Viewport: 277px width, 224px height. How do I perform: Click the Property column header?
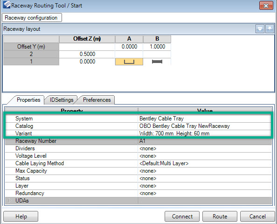(71, 110)
